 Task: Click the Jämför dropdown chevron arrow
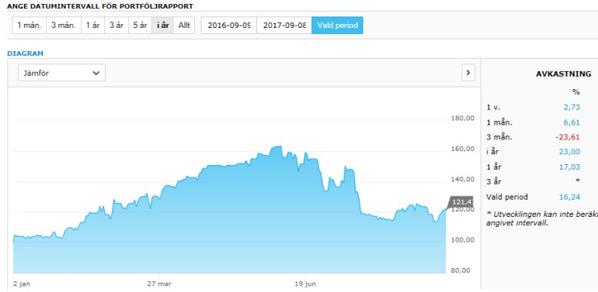96,73
